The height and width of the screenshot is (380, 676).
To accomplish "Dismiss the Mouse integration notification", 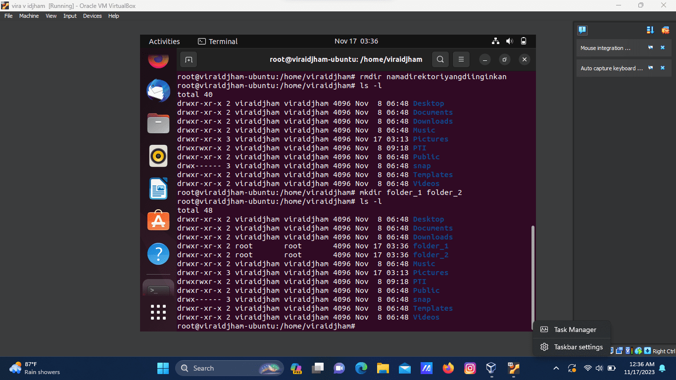I will coord(663,48).
